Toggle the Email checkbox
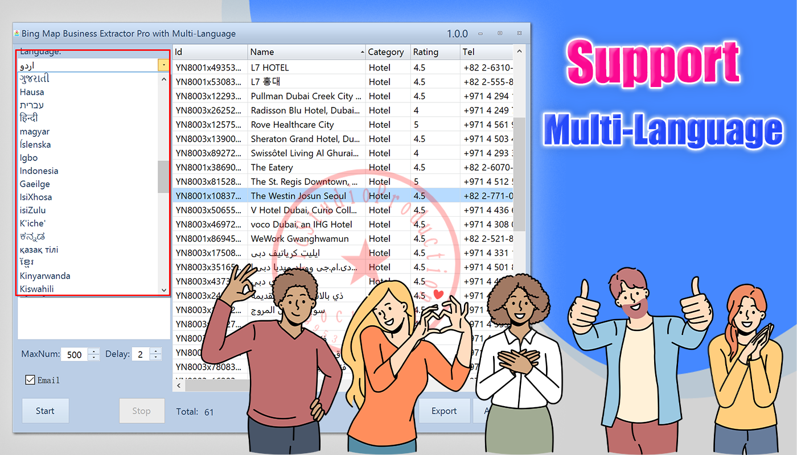The image size is (797, 455). click(30, 380)
